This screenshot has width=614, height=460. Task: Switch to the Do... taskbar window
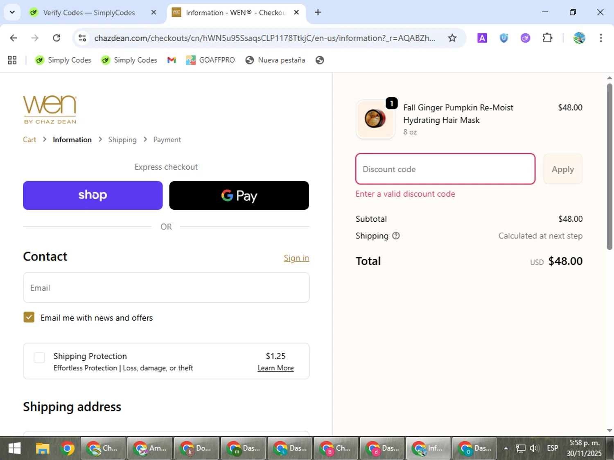click(x=196, y=449)
